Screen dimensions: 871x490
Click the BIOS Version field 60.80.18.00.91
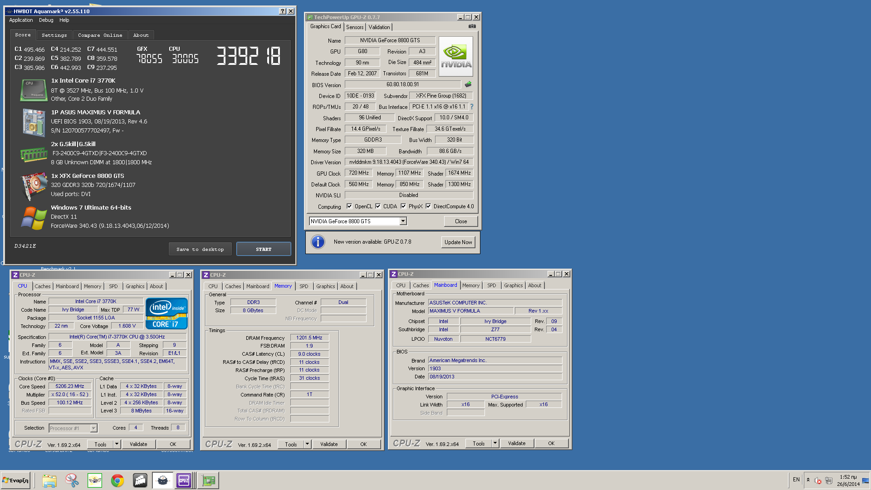(403, 84)
